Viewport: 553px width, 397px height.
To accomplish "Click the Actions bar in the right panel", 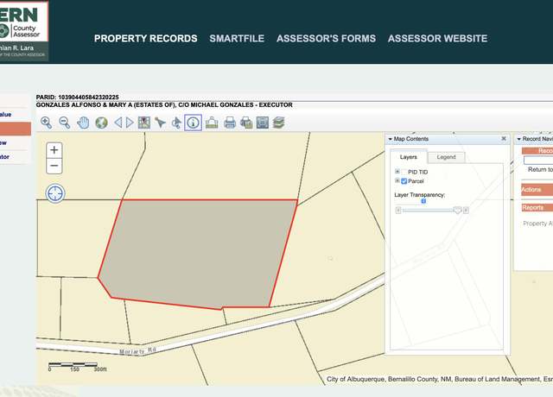I will point(537,190).
